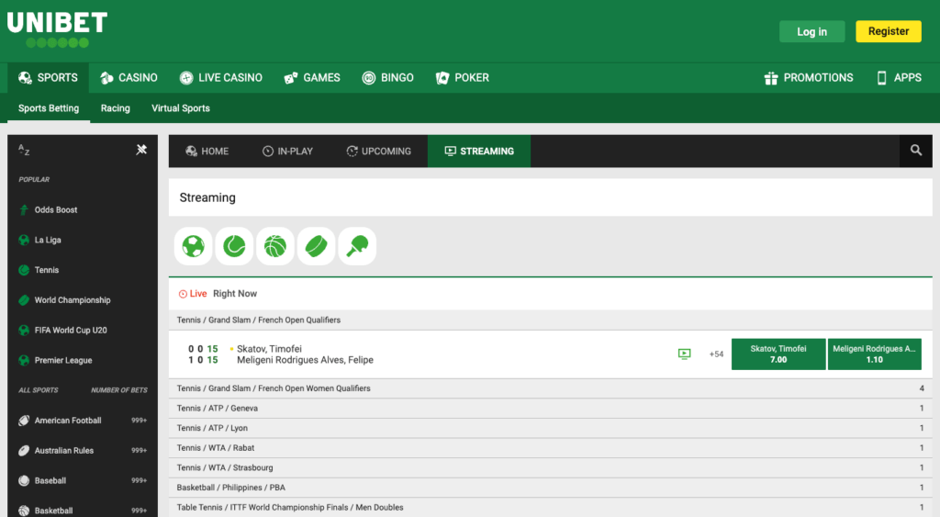Image resolution: width=940 pixels, height=517 pixels.
Task: Expand the Tennis / WTA / Rabat row
Action: tap(551, 448)
